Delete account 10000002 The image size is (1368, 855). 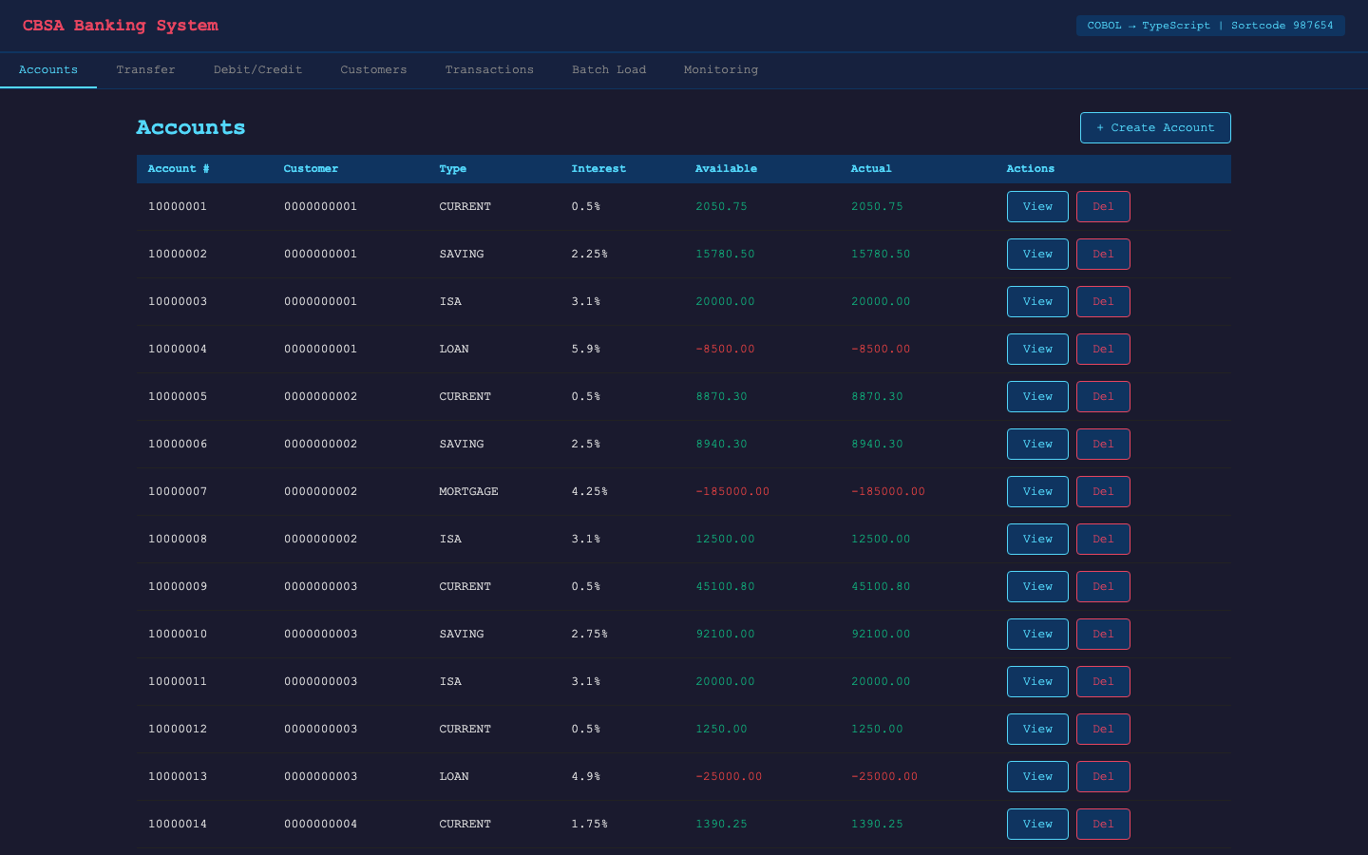(x=1102, y=254)
